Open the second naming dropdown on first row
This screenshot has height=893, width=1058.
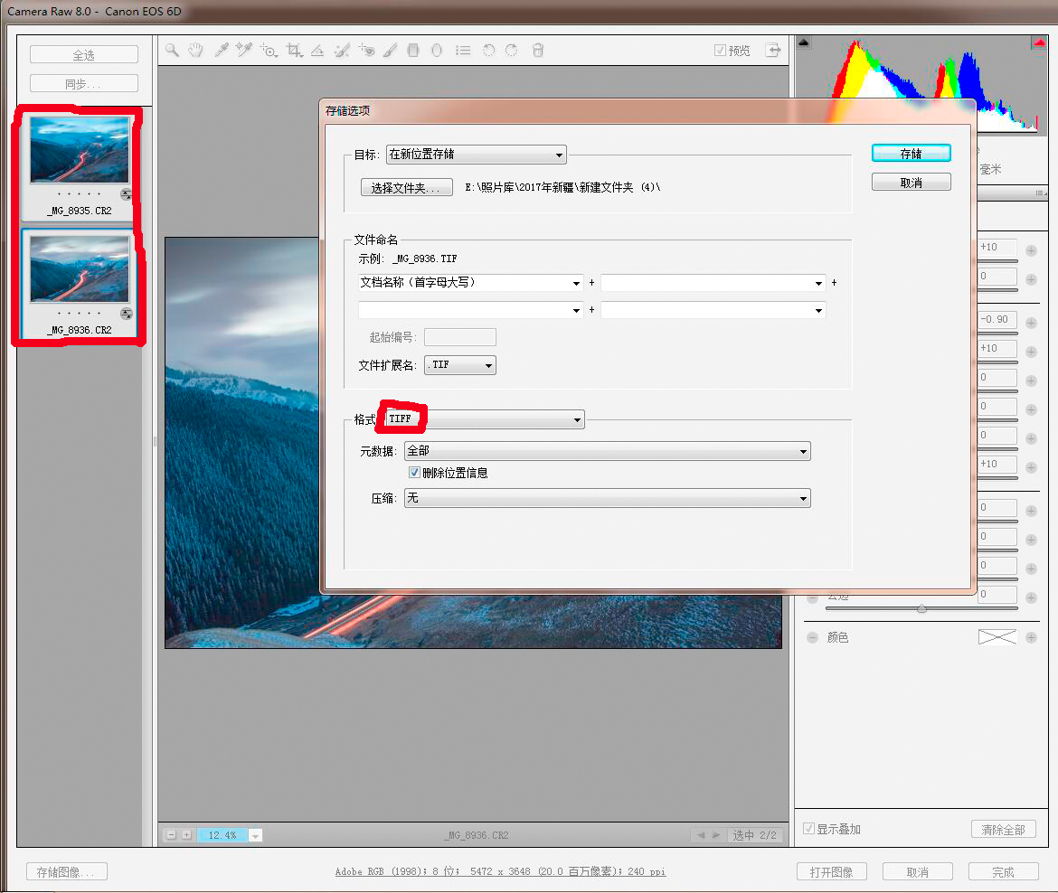click(x=713, y=283)
